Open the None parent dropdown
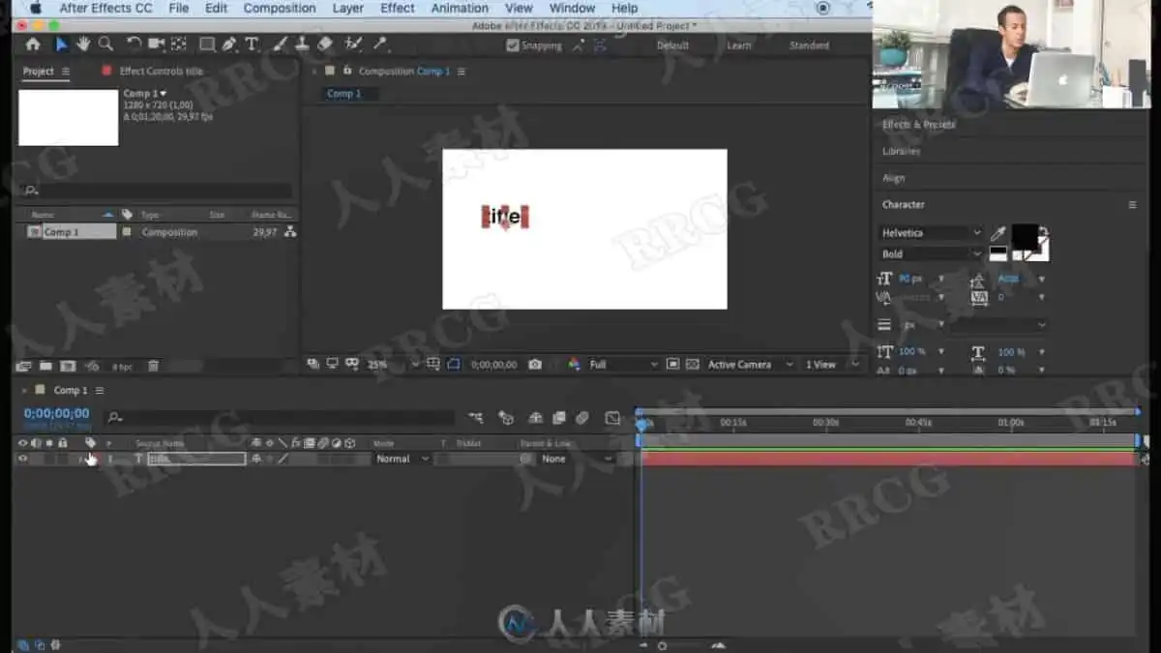 coord(578,459)
